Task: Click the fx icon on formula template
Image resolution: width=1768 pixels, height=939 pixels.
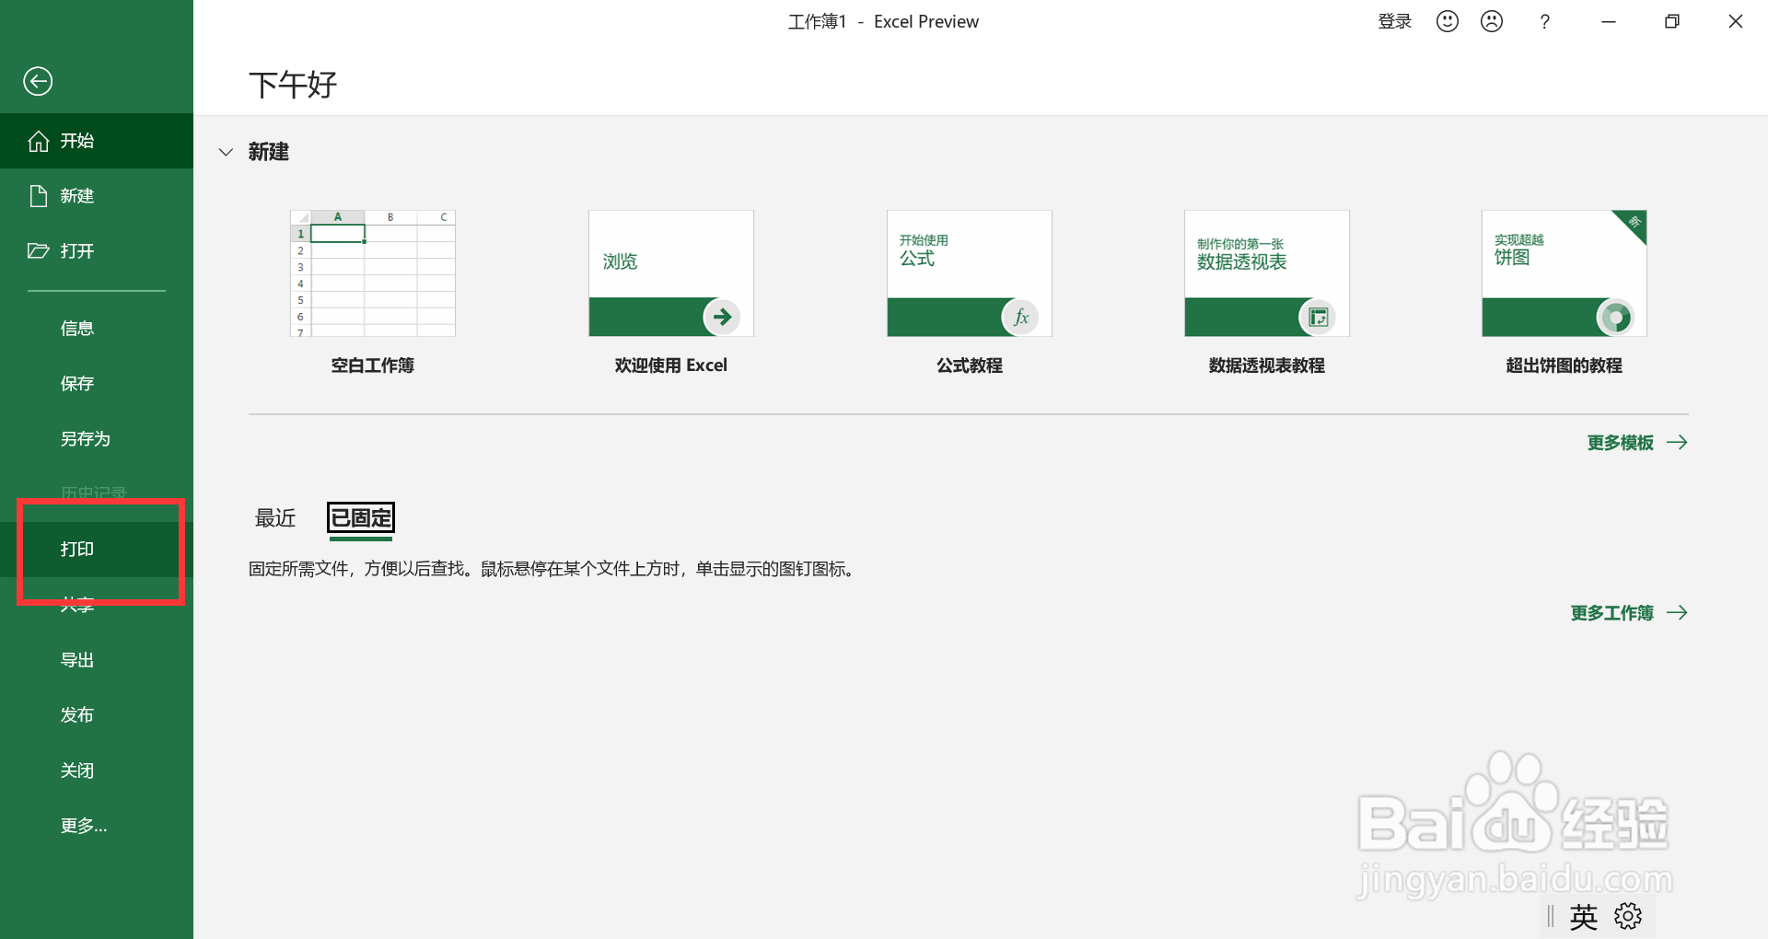Action: coord(1020,317)
